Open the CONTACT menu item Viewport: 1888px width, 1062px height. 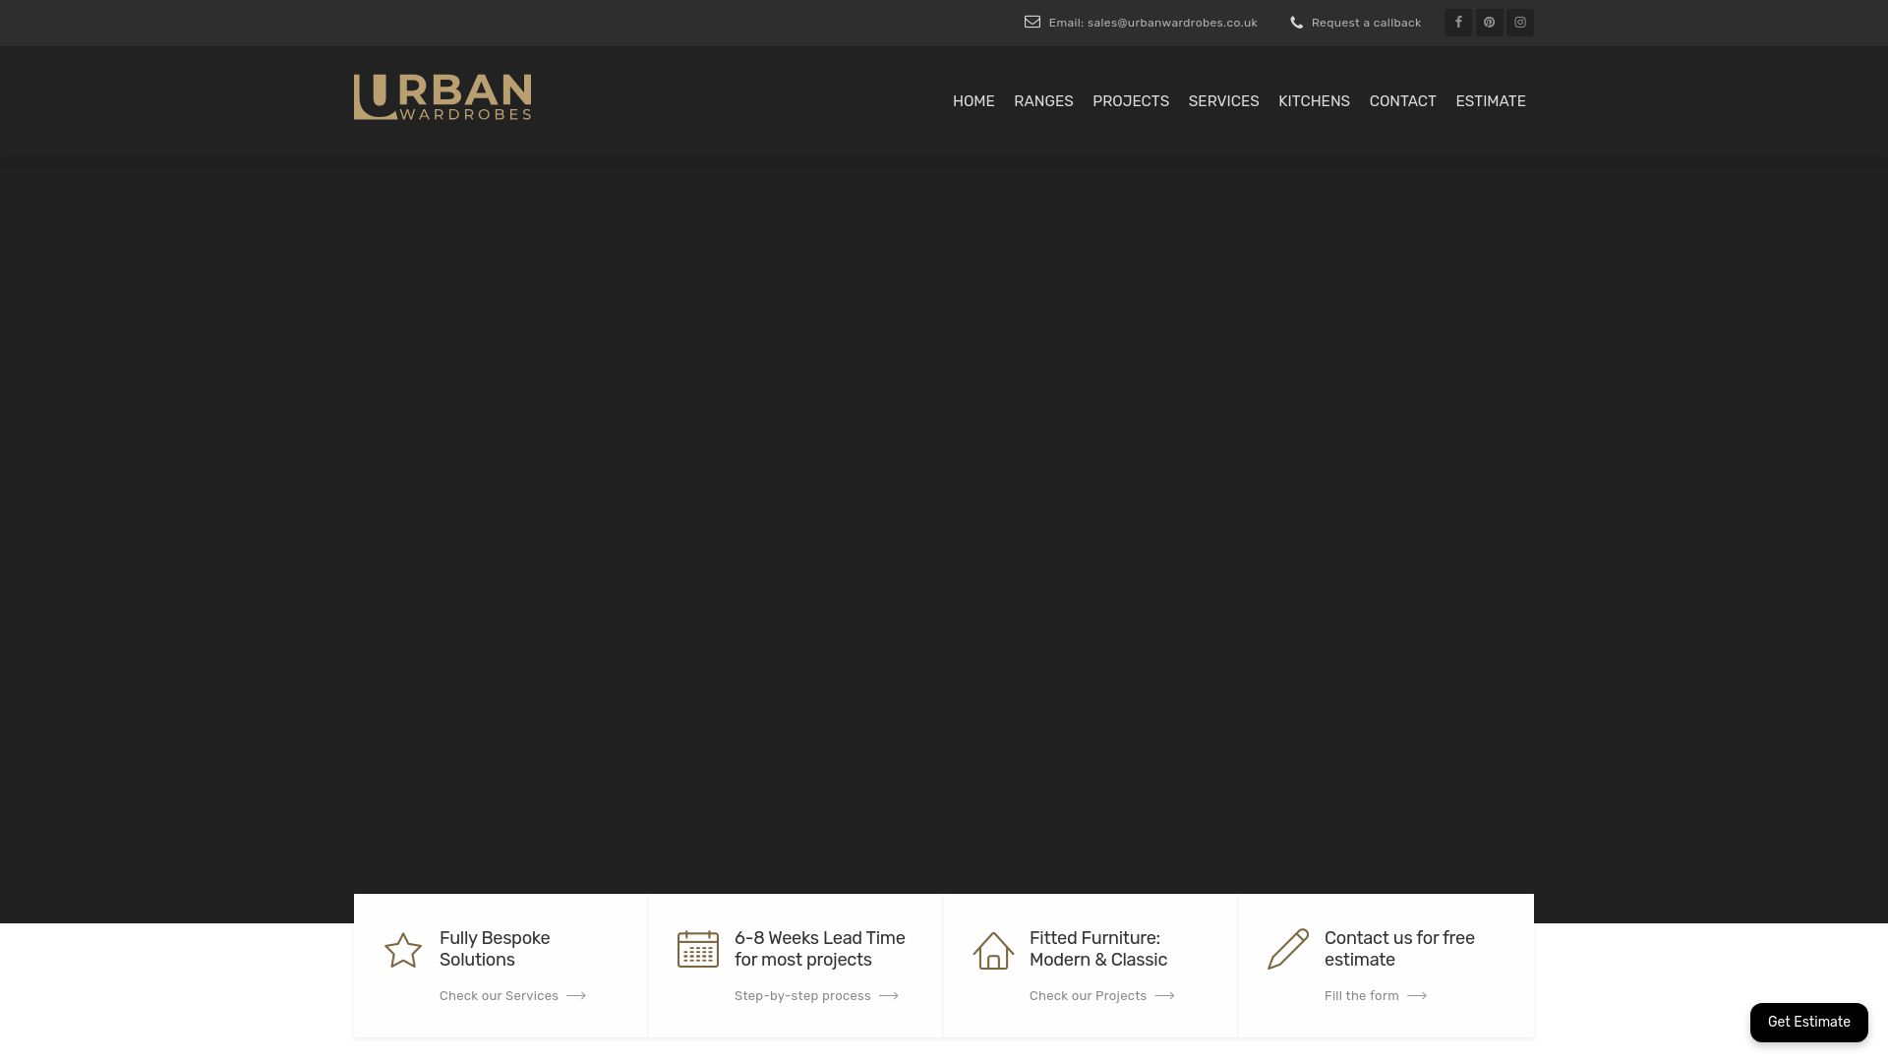tap(1403, 101)
